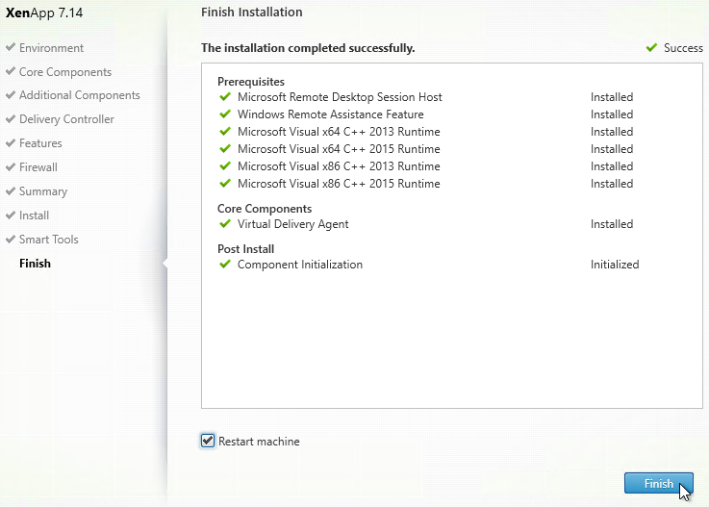709x507 pixels.
Task: Click checkmark beside Windows Remote Assistance Feature
Action: pyautogui.click(x=225, y=114)
